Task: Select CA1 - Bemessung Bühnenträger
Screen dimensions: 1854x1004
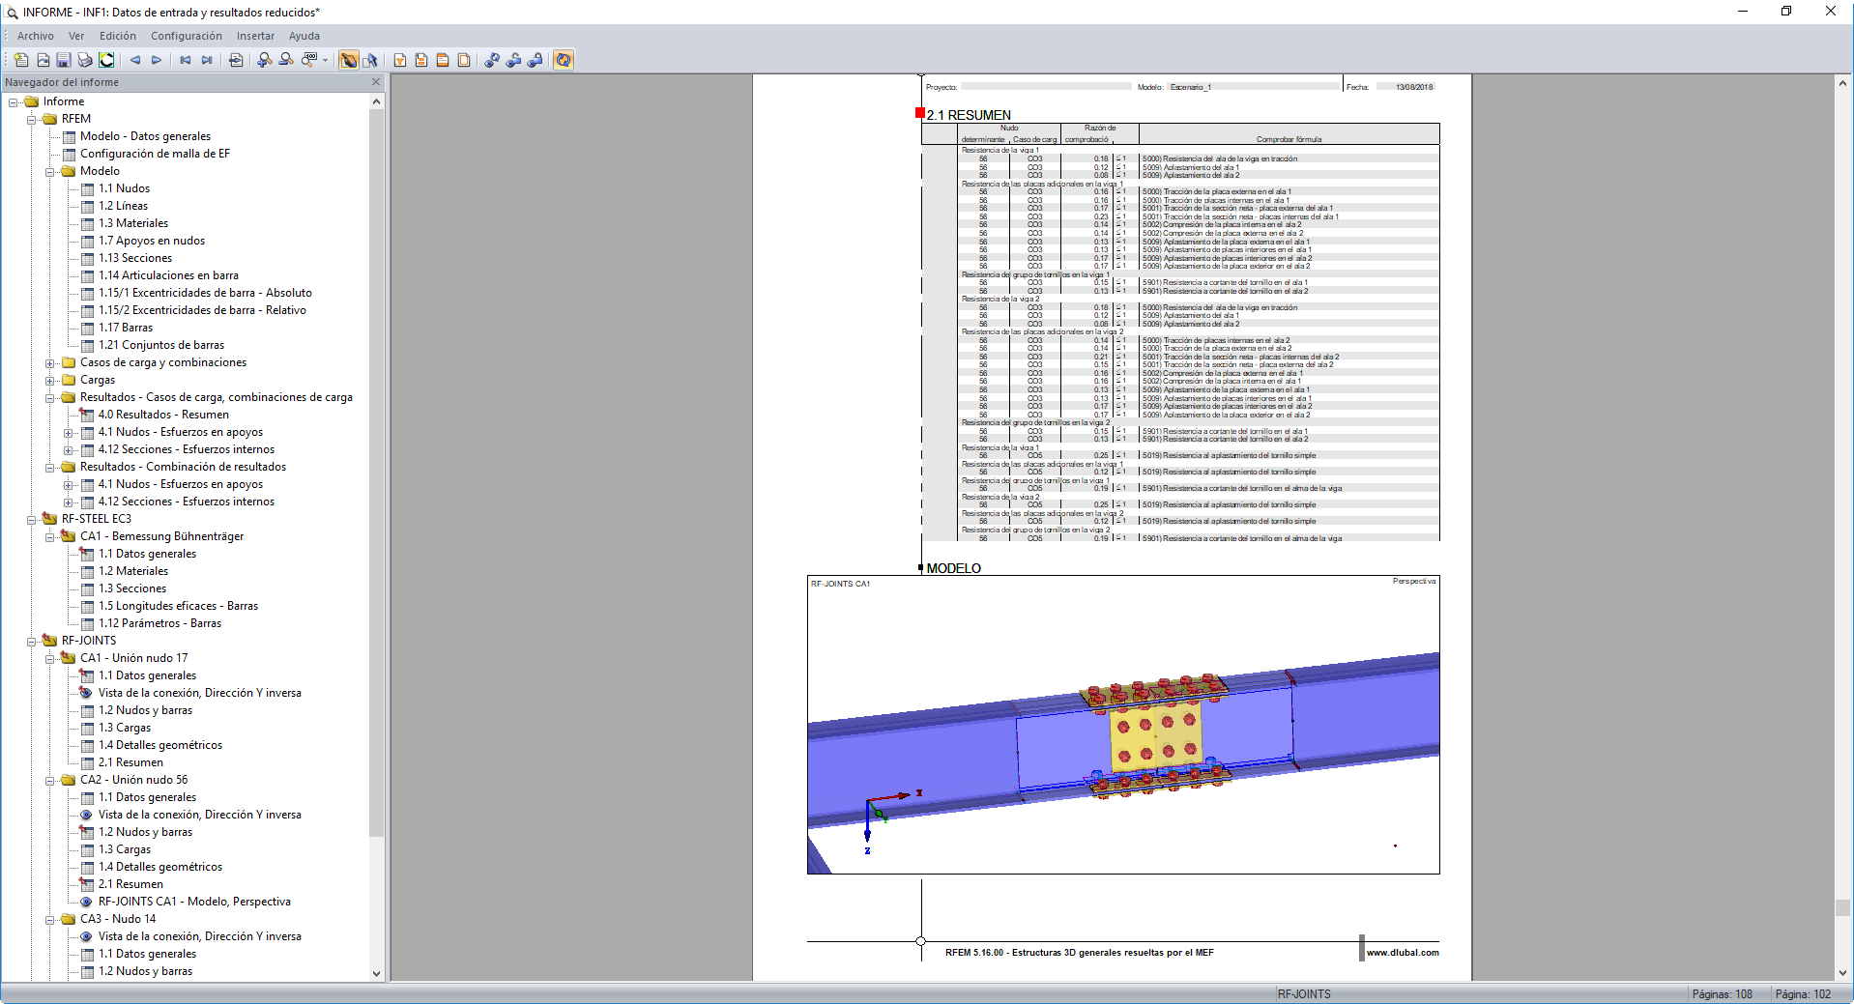Action: (161, 536)
